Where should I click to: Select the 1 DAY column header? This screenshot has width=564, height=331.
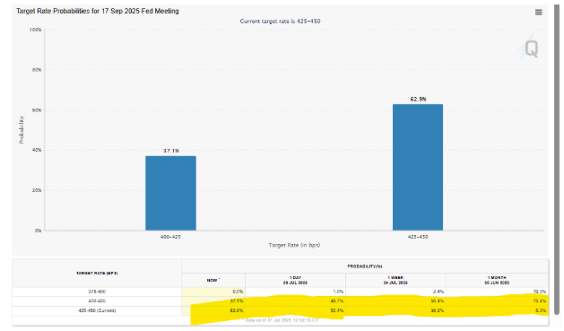pyautogui.click(x=295, y=280)
